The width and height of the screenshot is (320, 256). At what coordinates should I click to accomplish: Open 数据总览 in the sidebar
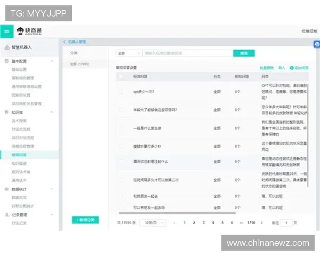(x=19, y=197)
